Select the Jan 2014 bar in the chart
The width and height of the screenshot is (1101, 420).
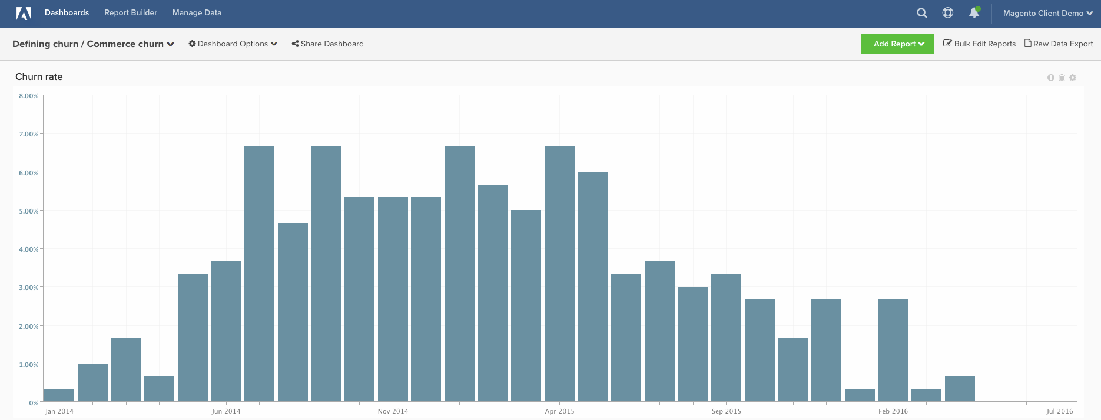(x=59, y=395)
